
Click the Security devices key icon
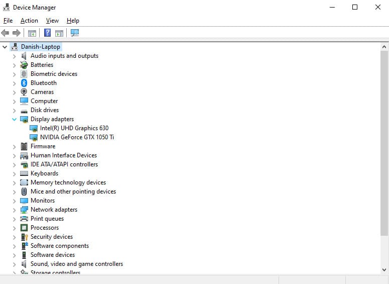[x=24, y=237]
